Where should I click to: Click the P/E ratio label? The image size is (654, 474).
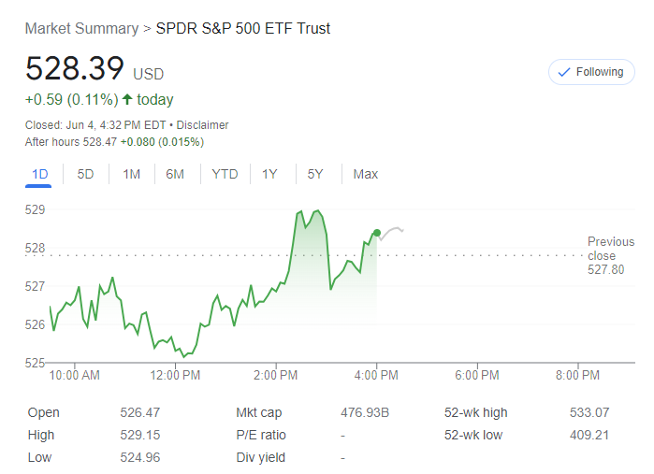[261, 435]
